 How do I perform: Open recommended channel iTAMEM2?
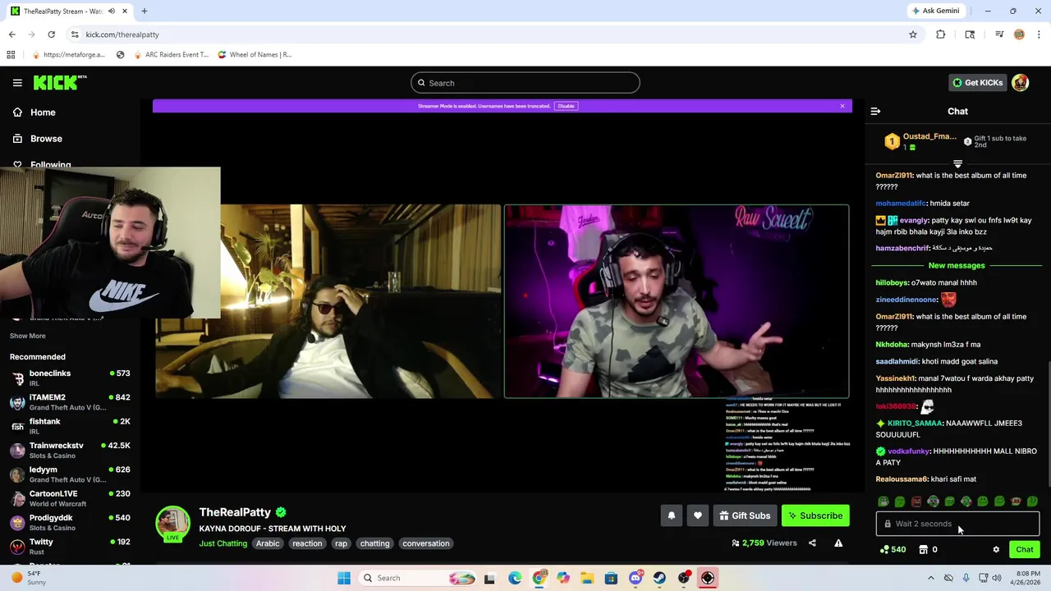pyautogui.click(x=70, y=402)
